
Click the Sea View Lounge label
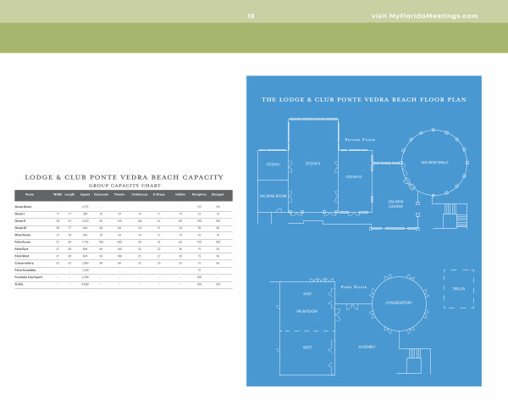pos(395,204)
